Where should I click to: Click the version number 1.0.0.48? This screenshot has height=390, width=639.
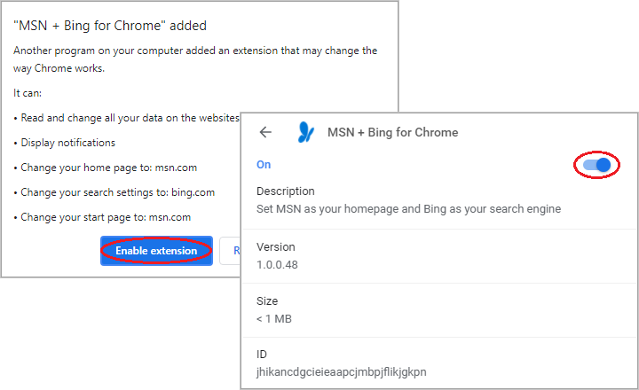click(277, 265)
